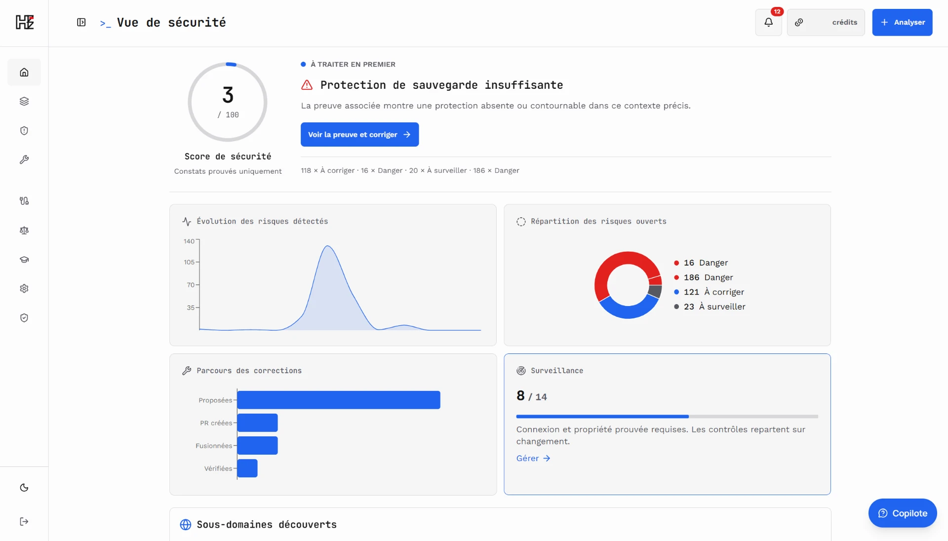Click the security score circle gauge

click(x=228, y=102)
